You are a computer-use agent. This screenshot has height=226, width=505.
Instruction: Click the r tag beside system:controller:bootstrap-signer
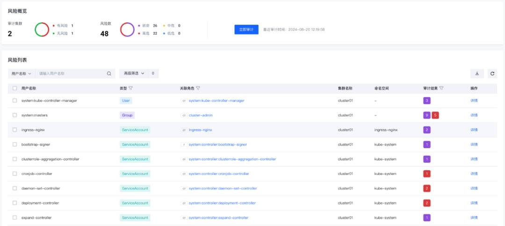coord(184,144)
